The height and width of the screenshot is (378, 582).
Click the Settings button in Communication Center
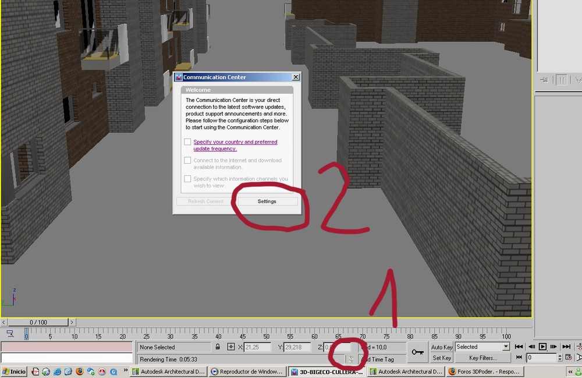[x=267, y=202]
